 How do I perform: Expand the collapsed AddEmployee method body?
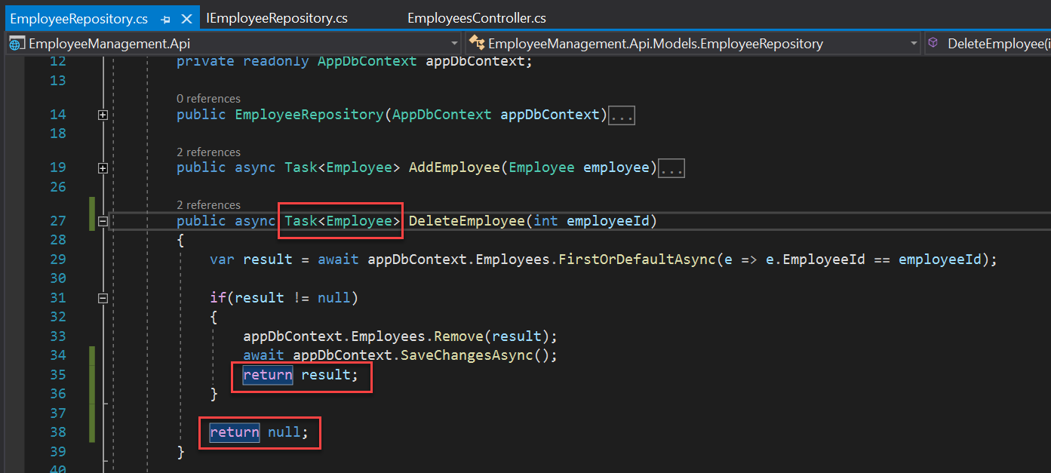103,168
